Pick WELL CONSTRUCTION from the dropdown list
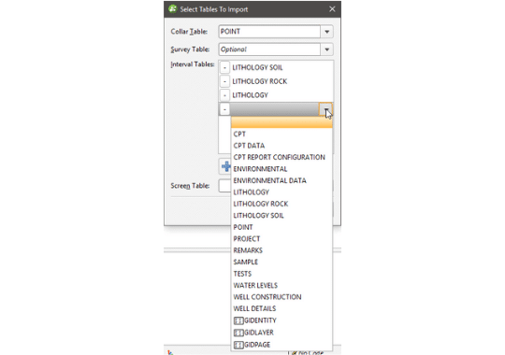The width and height of the screenshot is (505, 355). [267, 297]
